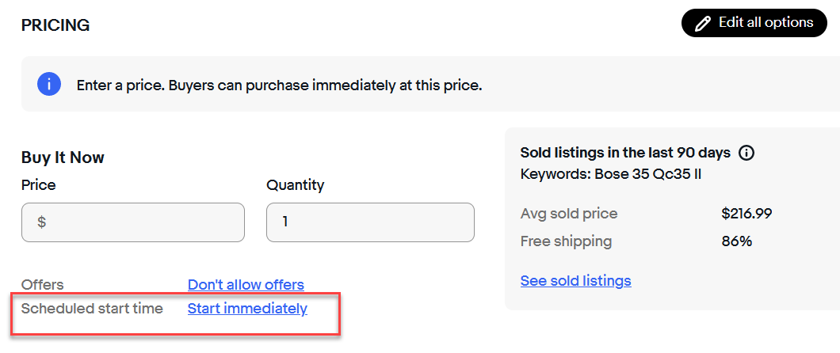Click into the Quantity field showing 1
The width and height of the screenshot is (840, 353).
(370, 222)
